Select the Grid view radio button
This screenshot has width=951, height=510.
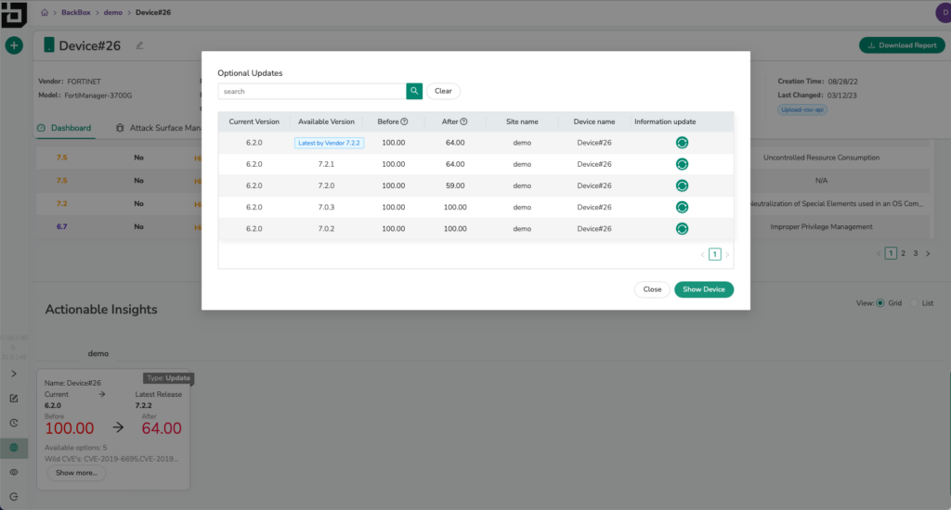tap(880, 303)
